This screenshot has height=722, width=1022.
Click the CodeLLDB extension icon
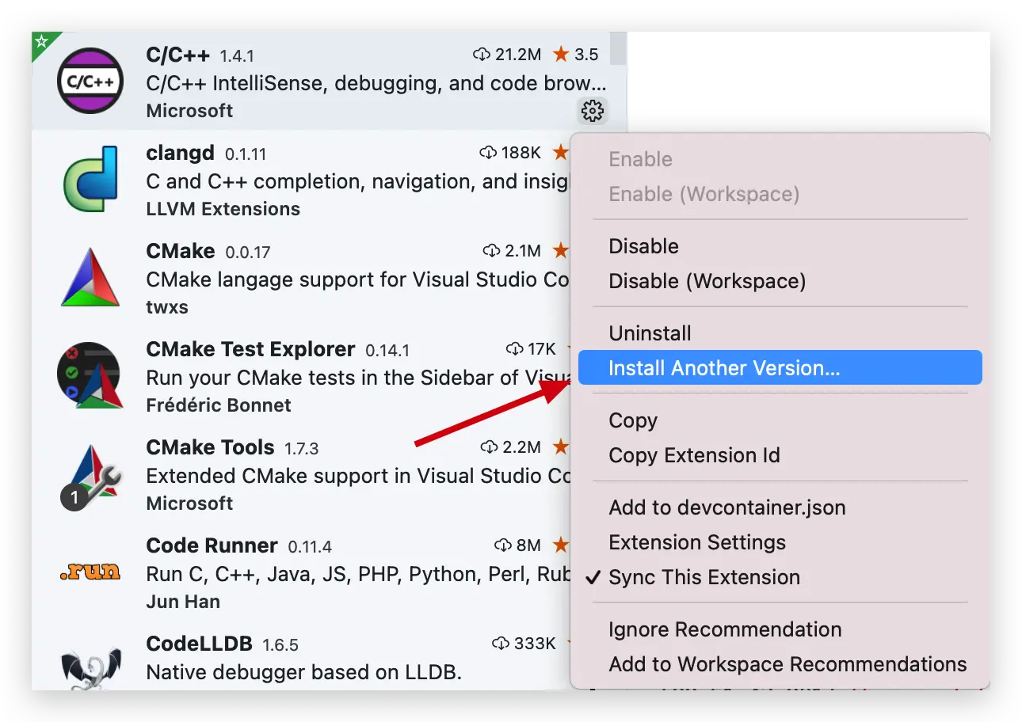pos(90,667)
